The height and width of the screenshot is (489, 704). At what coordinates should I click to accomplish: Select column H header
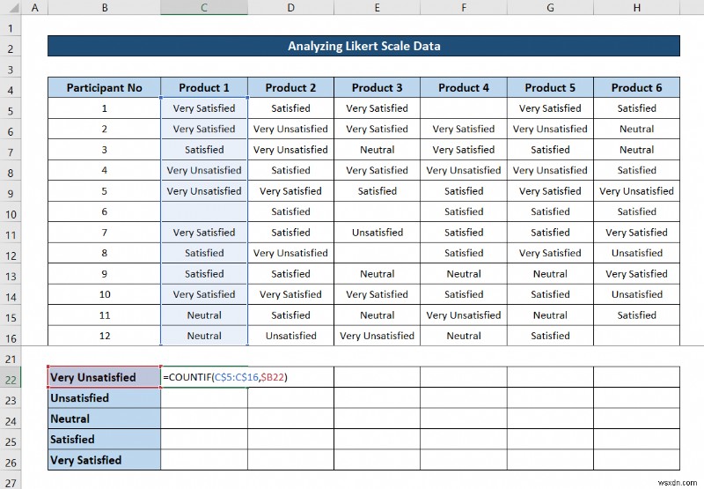(x=636, y=8)
